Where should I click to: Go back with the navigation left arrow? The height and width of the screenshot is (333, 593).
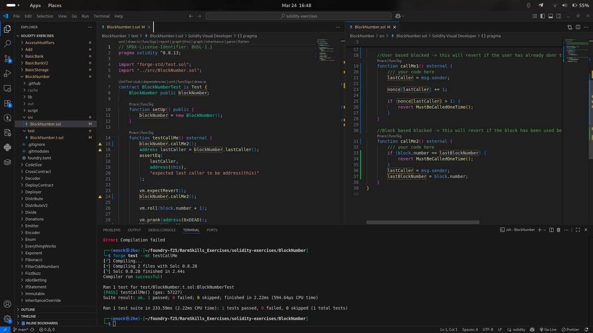pos(191,16)
